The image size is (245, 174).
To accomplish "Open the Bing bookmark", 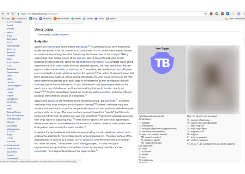I will (x=33, y=19).
